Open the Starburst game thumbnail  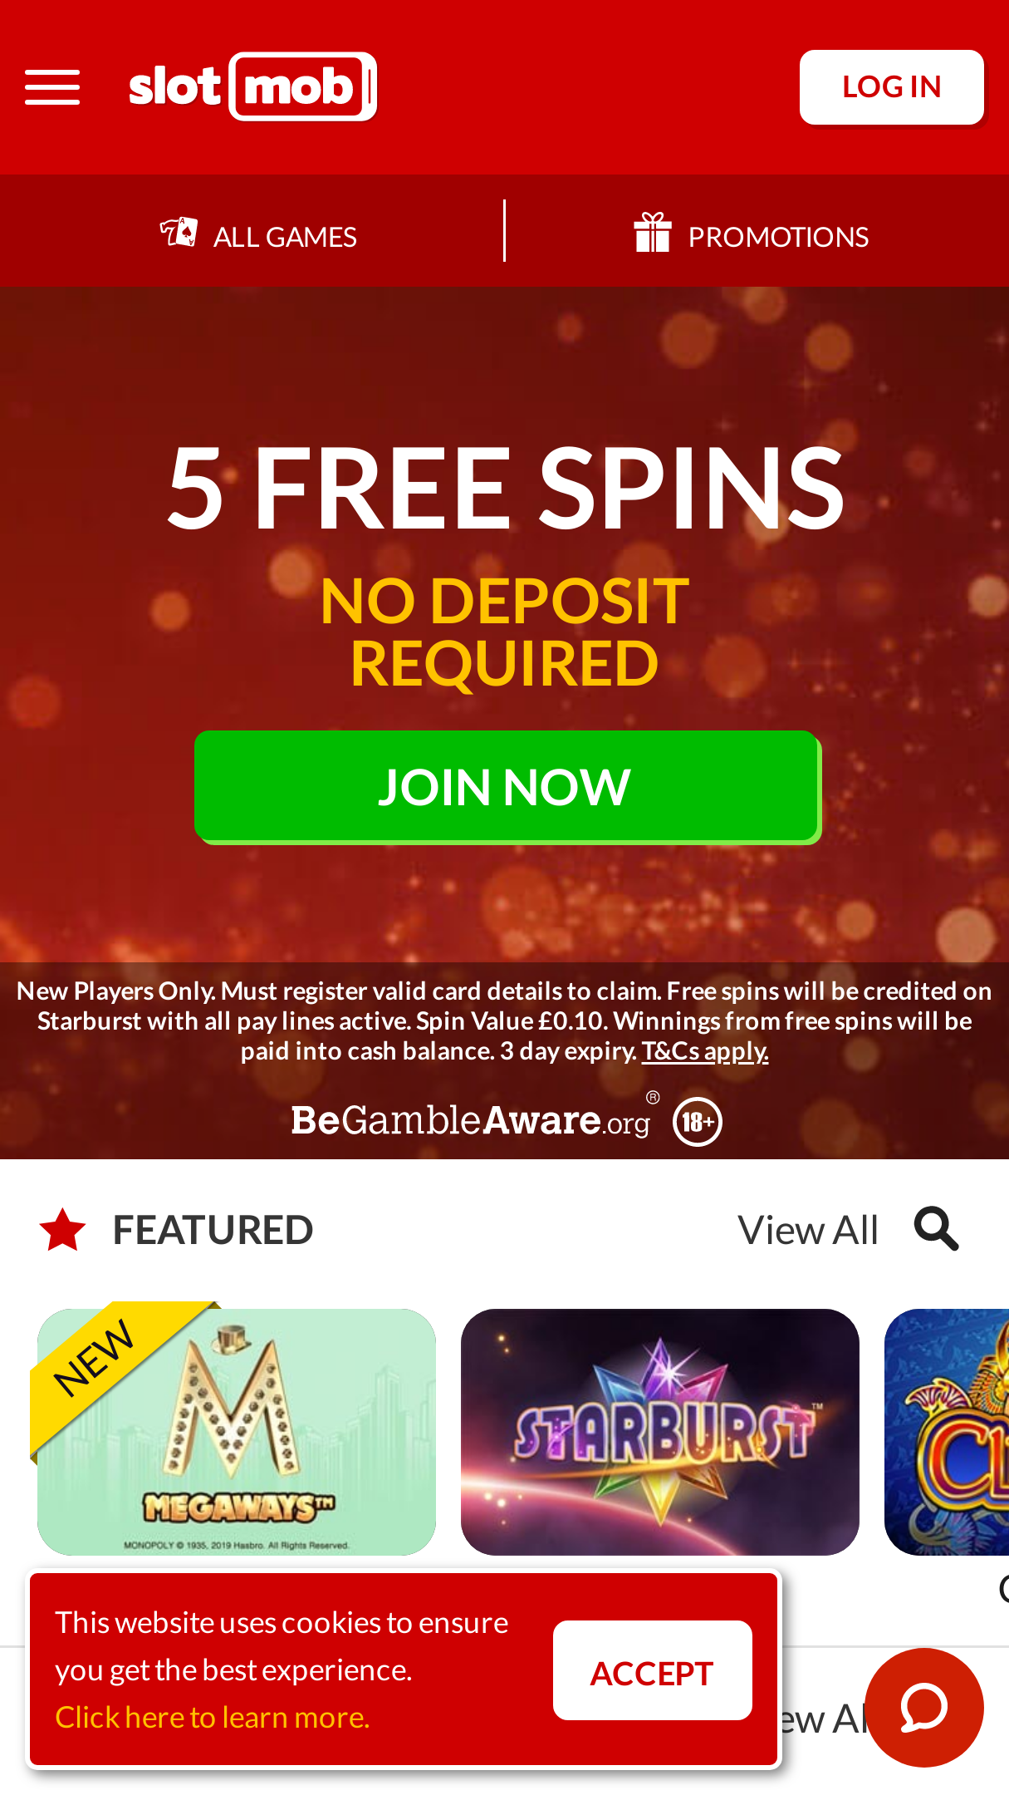(660, 1432)
